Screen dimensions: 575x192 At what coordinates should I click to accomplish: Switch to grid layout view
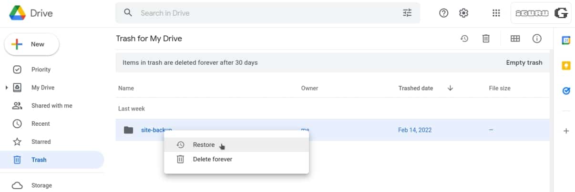[x=515, y=39]
